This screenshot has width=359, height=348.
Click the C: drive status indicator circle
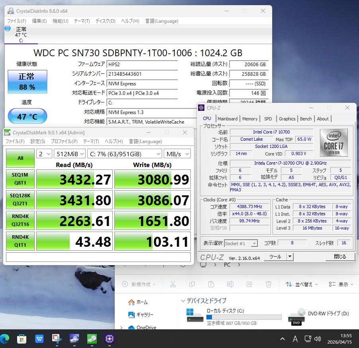pos(8,29)
